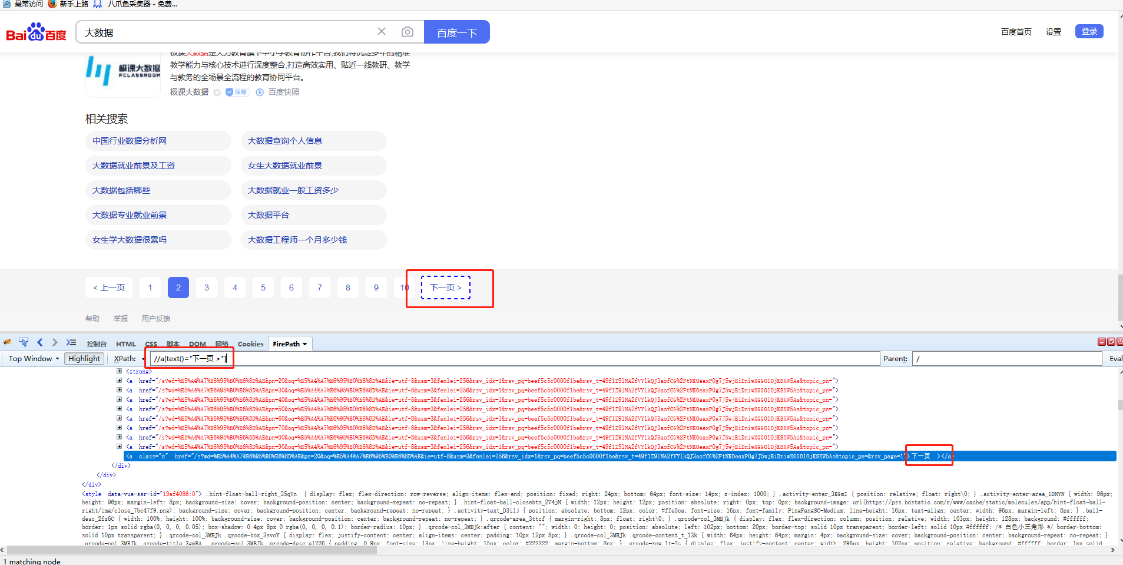Switch to the DOM tab
1123x565 pixels.
click(x=197, y=344)
